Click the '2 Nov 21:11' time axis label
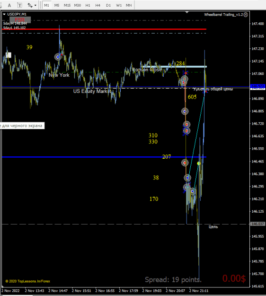 [199, 291]
